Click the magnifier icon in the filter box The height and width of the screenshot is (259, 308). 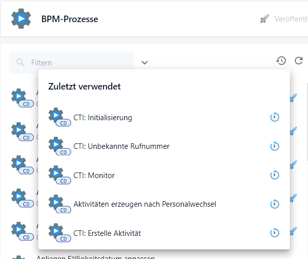[x=21, y=63]
